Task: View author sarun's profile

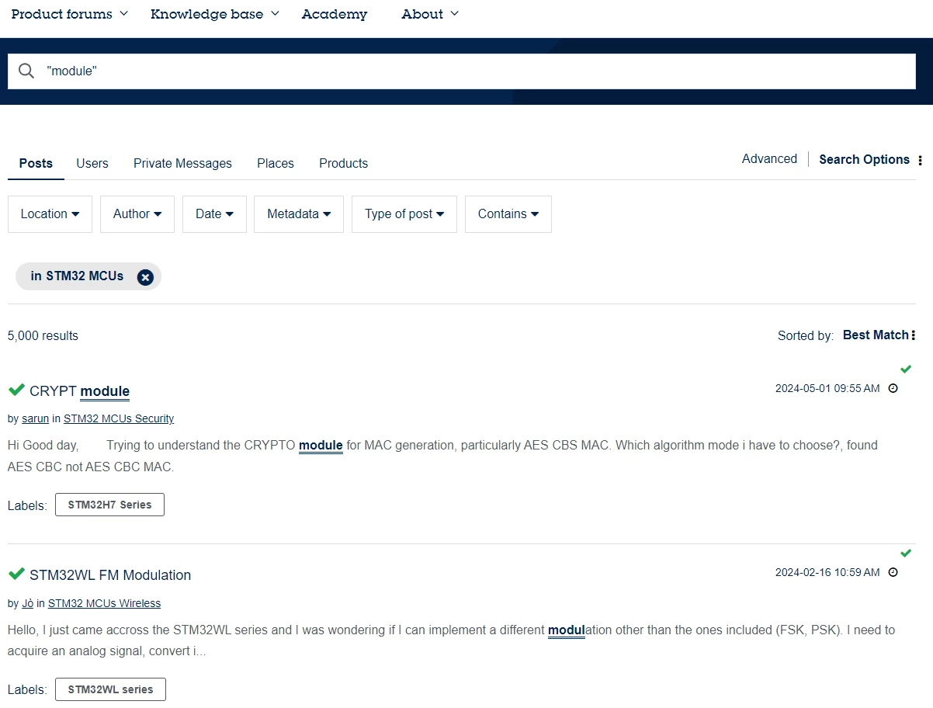Action: (x=35, y=419)
